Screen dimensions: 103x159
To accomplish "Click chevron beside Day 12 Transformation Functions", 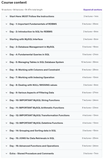I will tap(6, 115).
